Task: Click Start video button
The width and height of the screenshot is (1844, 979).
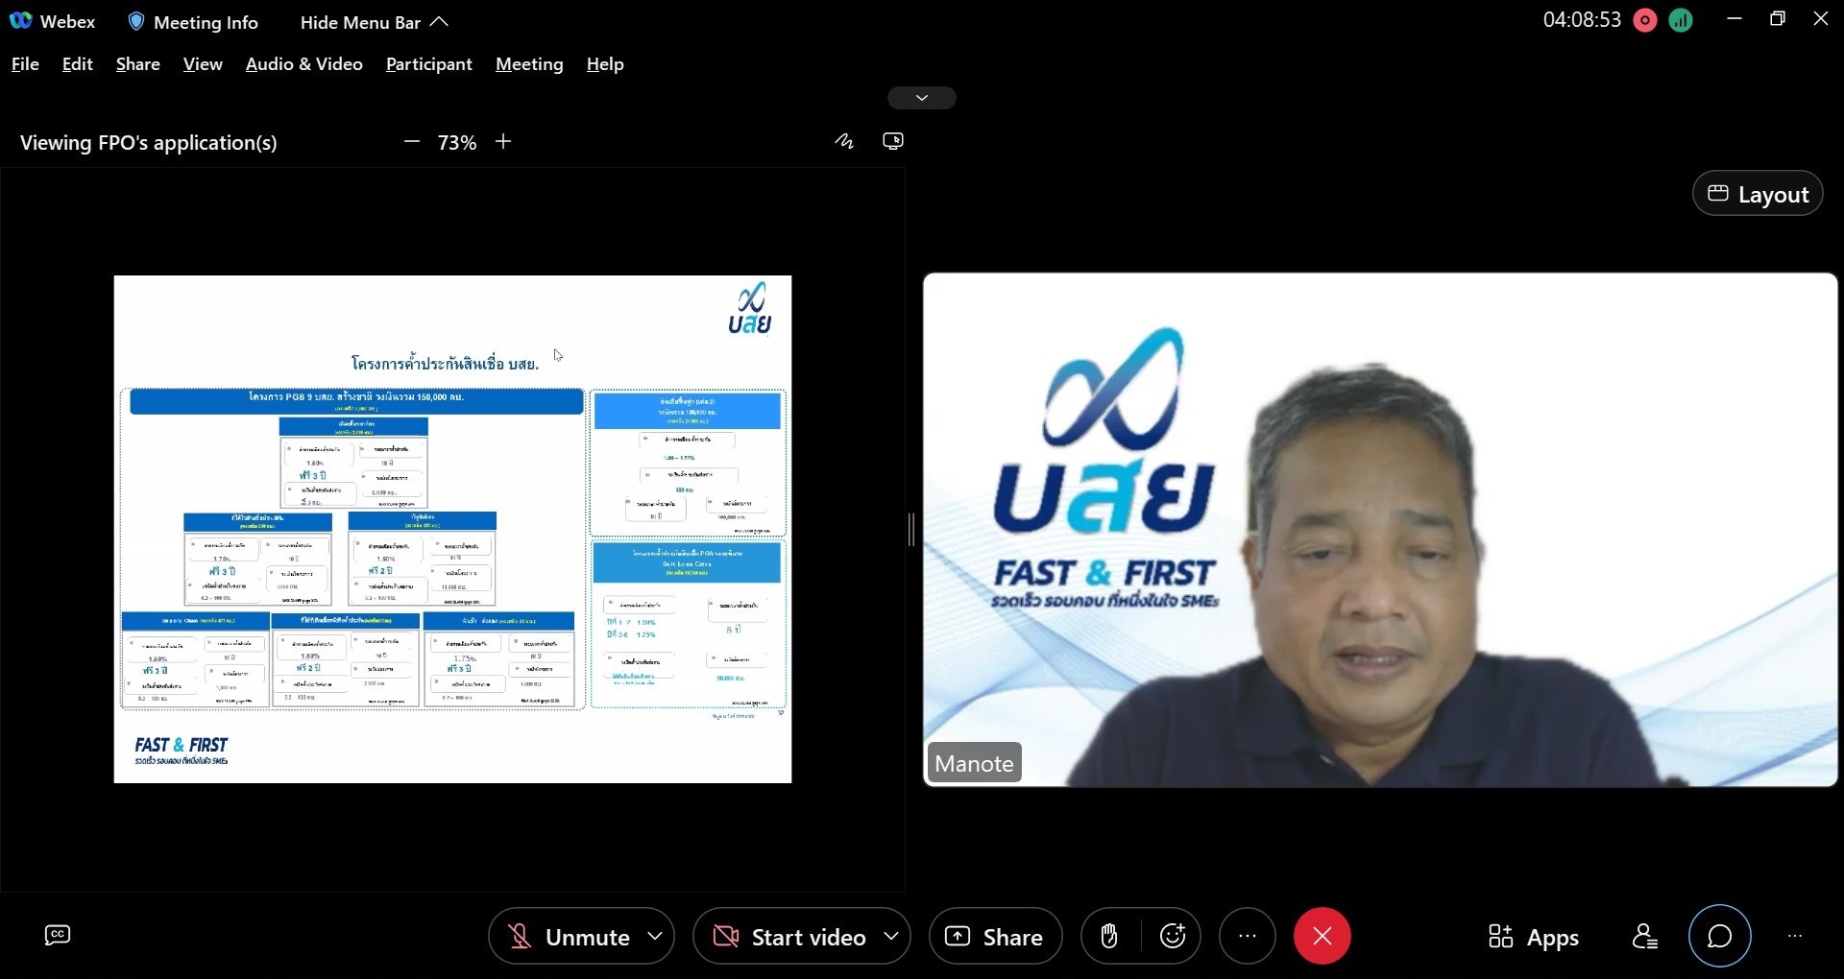Action: point(790,937)
